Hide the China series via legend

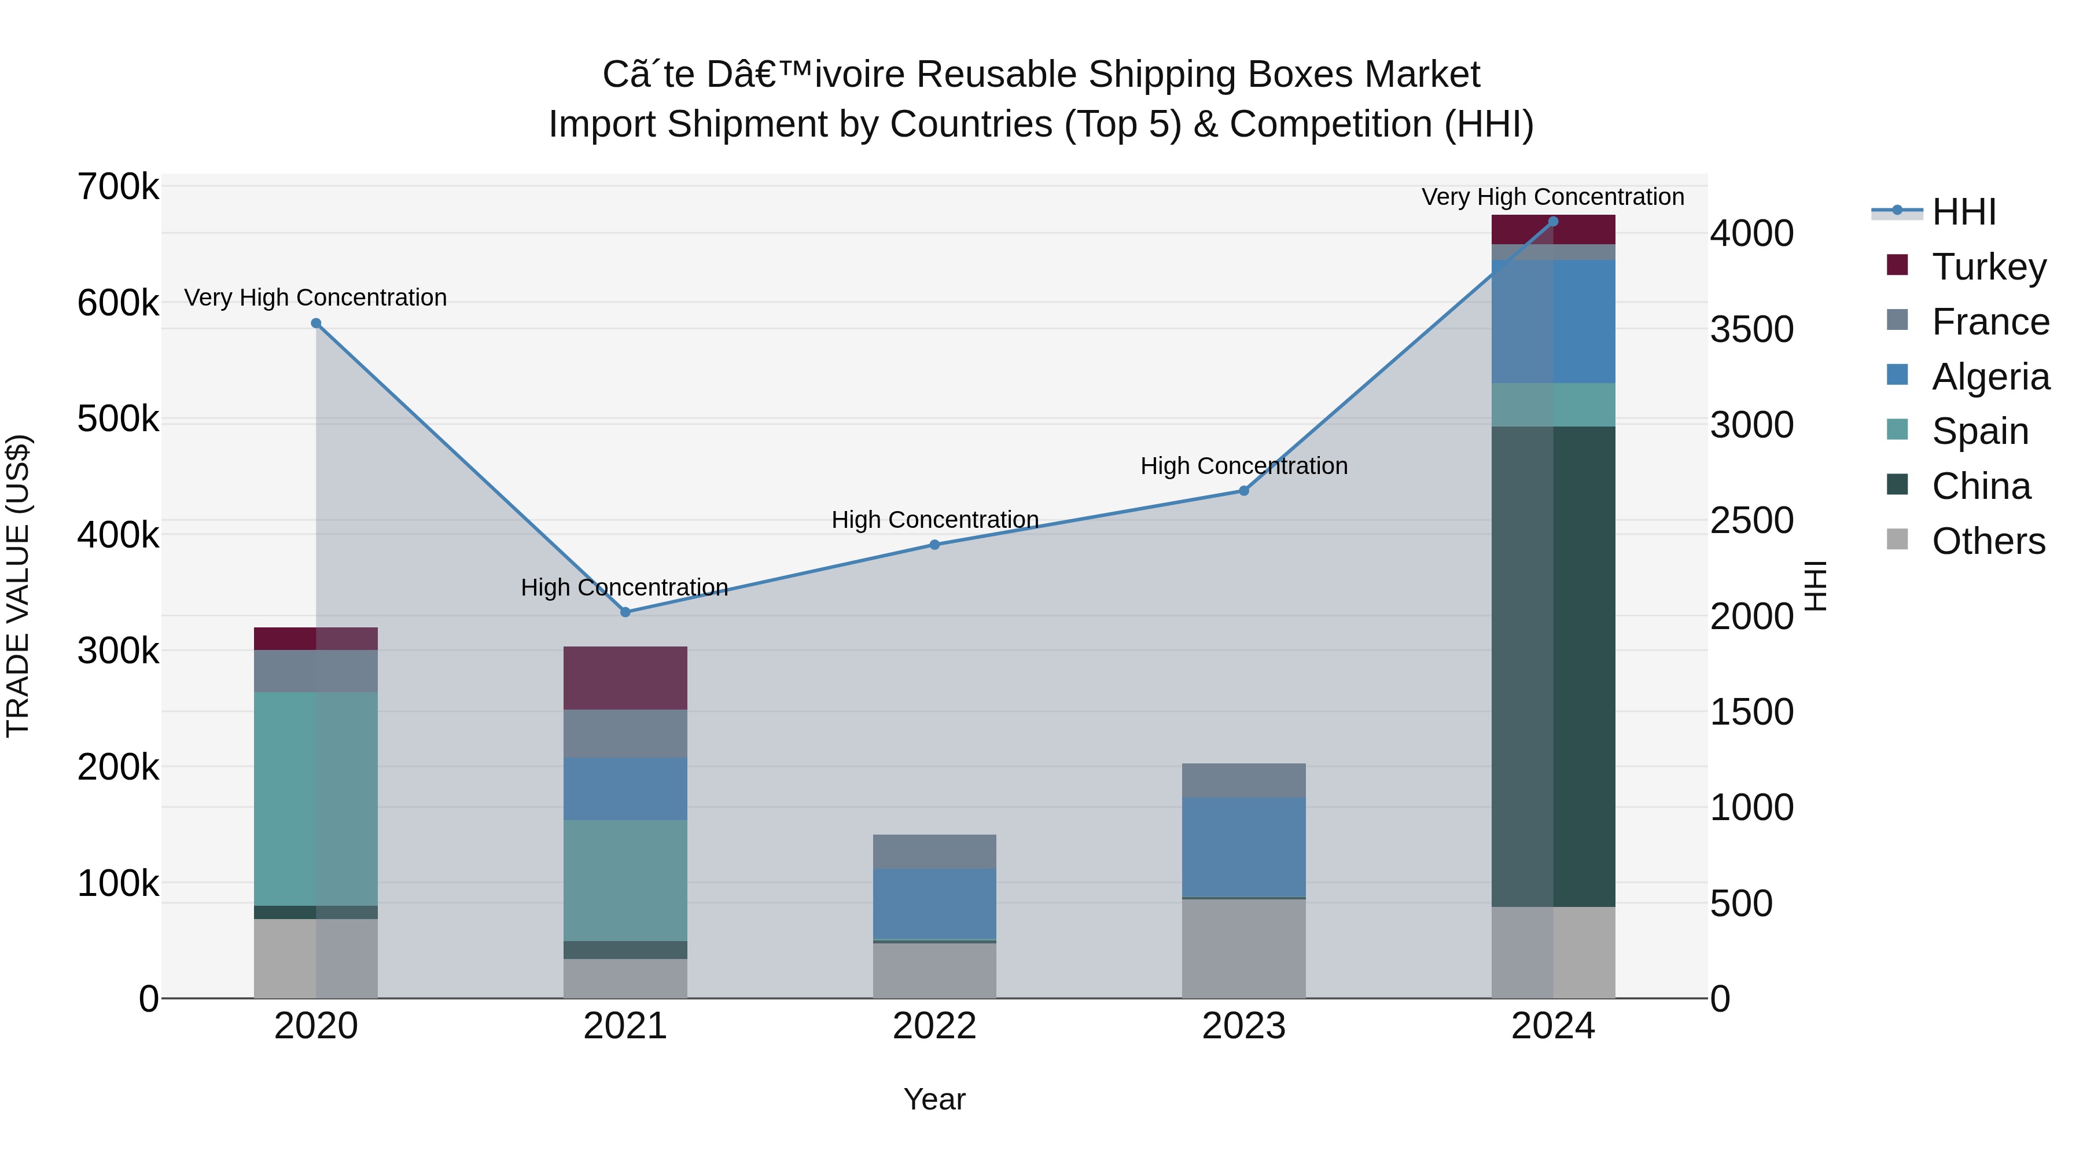pos(1957,486)
